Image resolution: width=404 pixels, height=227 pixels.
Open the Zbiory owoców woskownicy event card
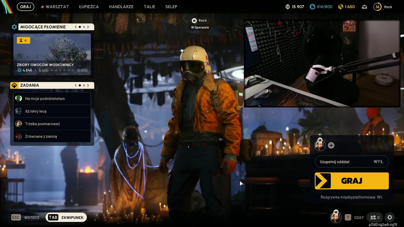[52, 54]
